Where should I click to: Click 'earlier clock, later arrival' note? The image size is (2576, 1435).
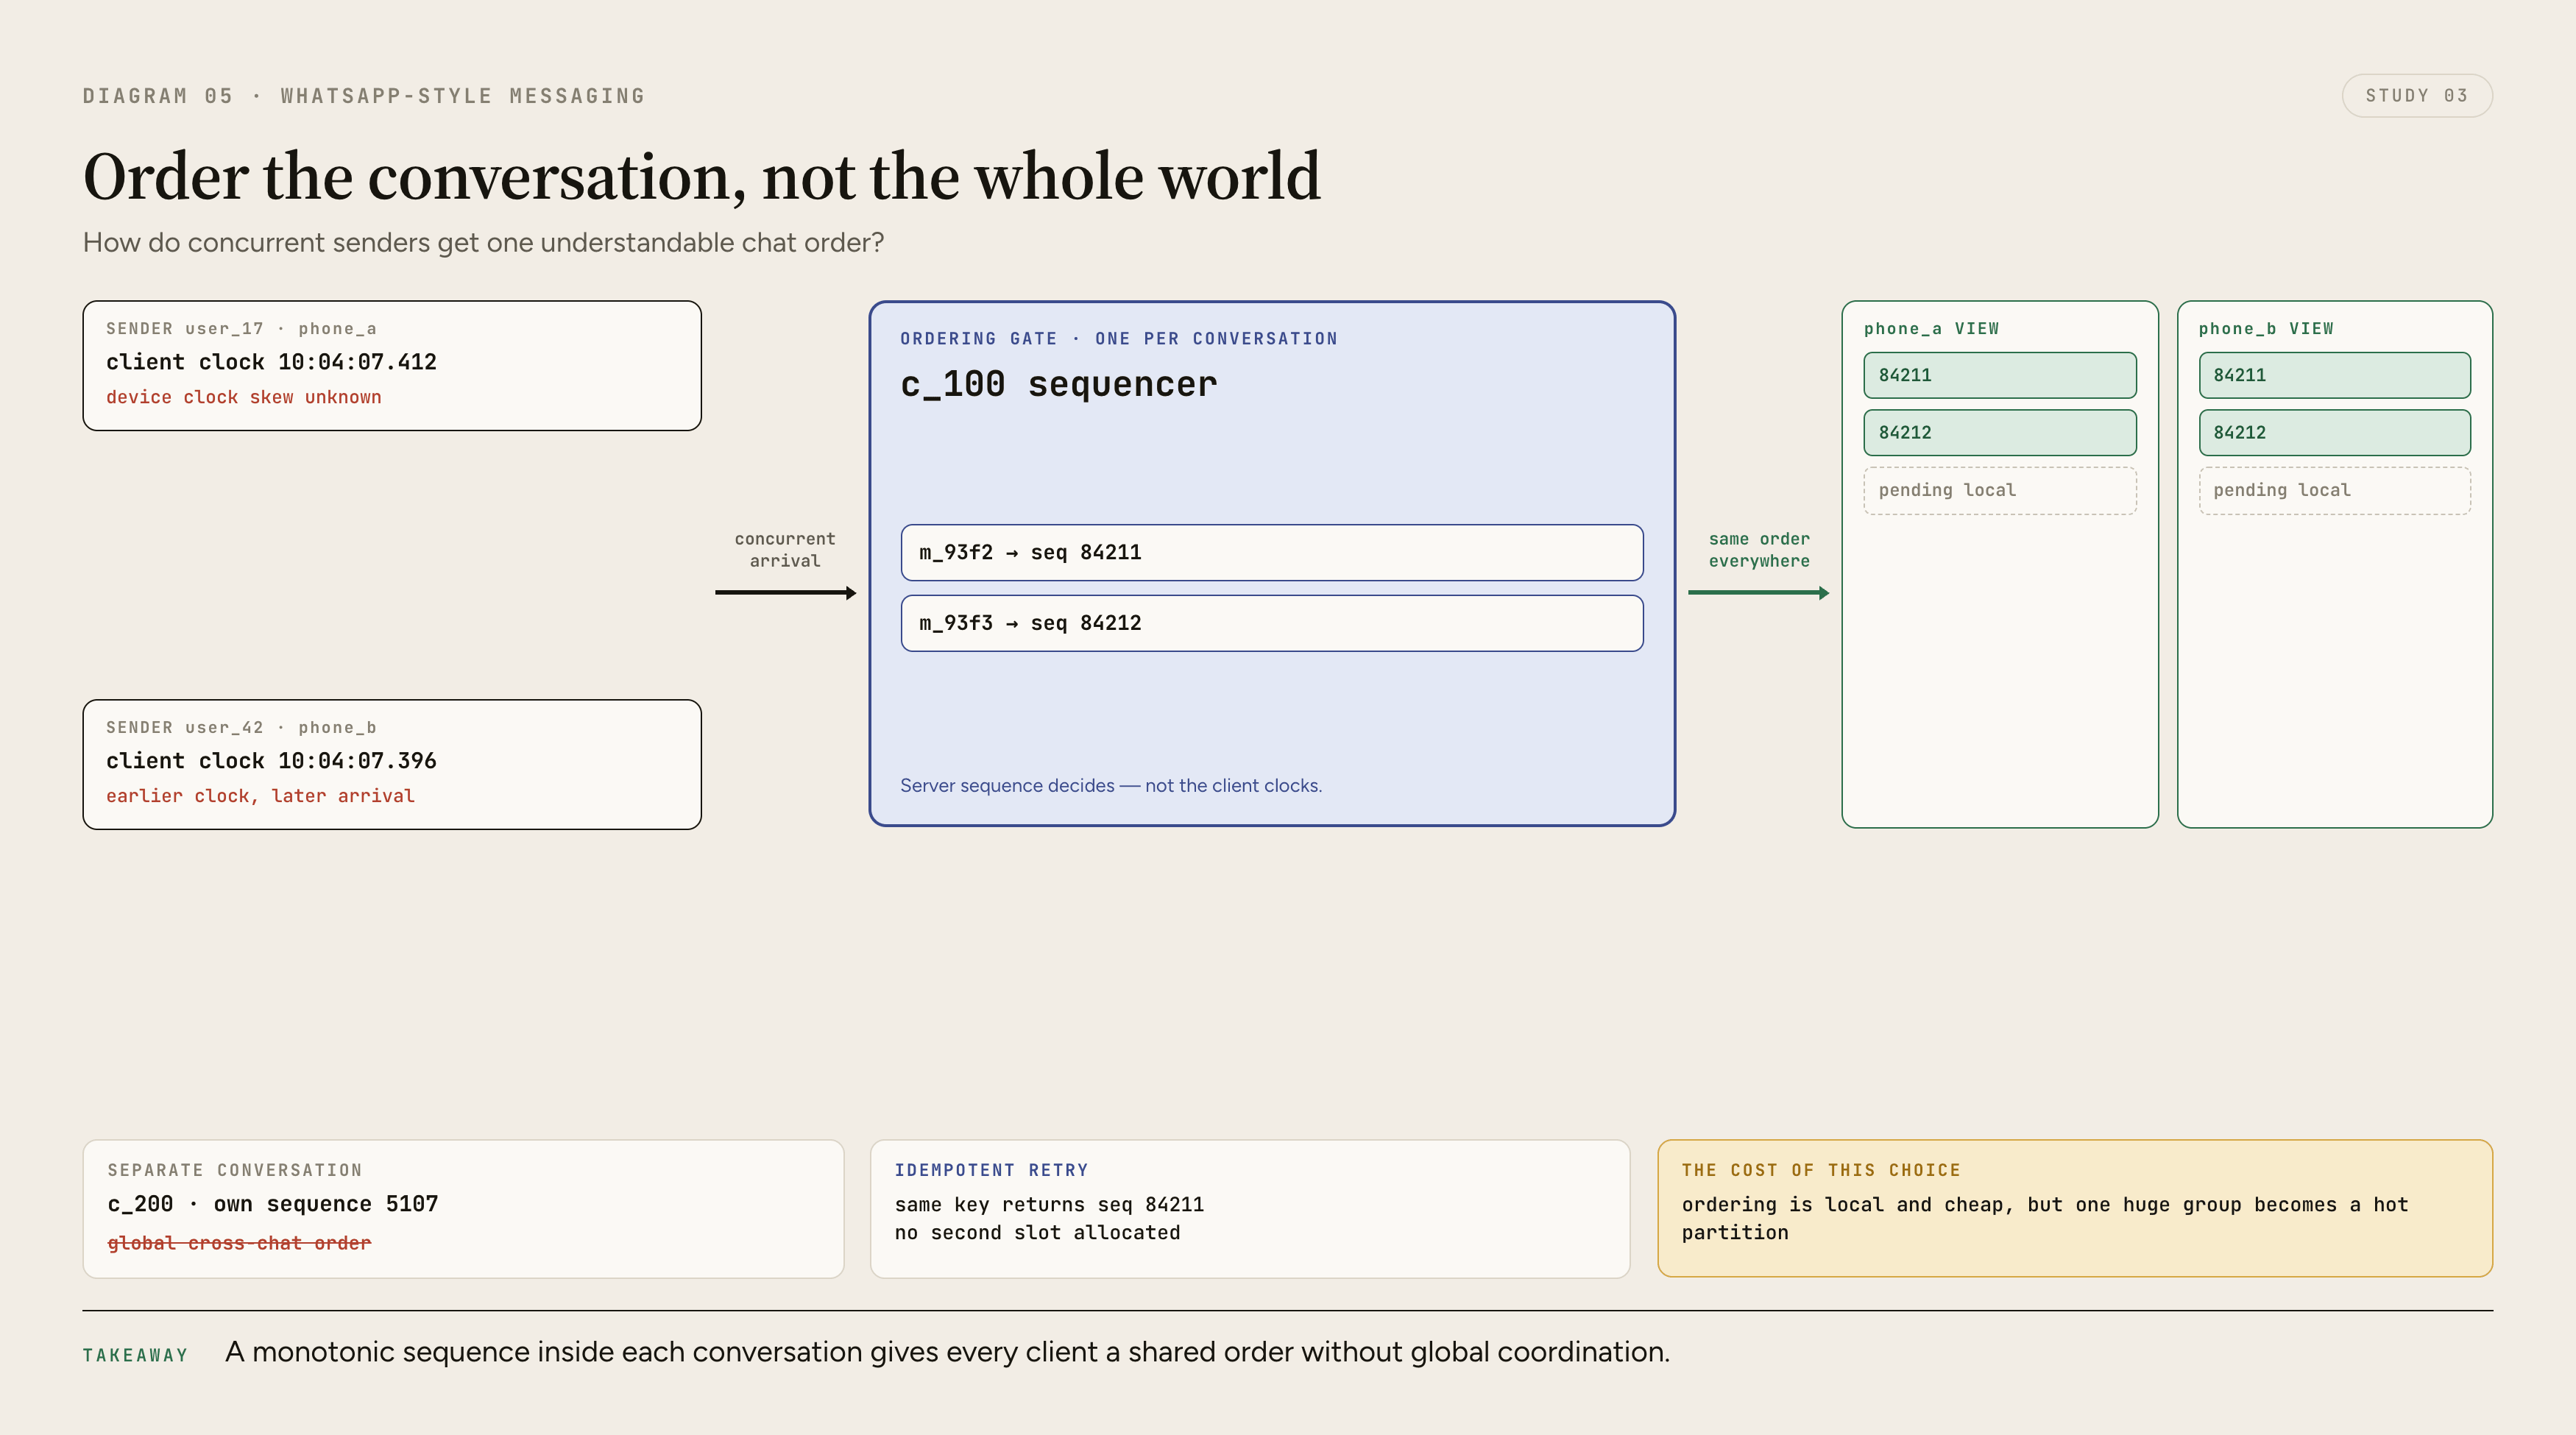pos(260,796)
